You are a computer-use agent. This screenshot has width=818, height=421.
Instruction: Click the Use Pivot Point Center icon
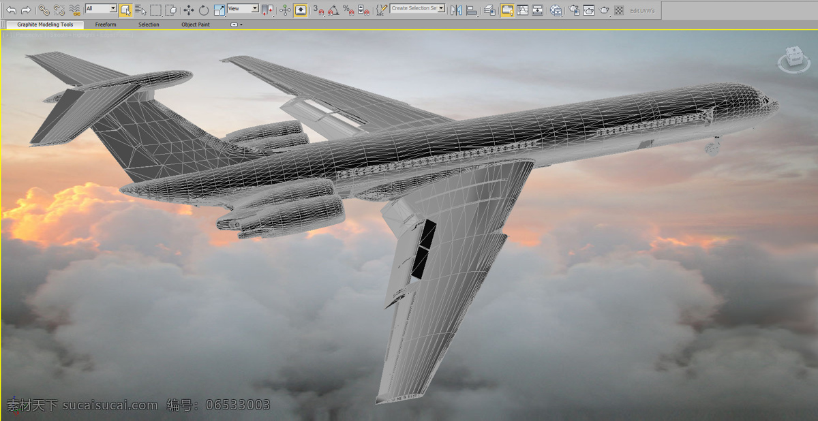(268, 10)
